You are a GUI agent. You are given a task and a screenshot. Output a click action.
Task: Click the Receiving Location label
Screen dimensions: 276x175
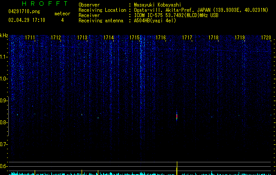(x=102, y=10)
